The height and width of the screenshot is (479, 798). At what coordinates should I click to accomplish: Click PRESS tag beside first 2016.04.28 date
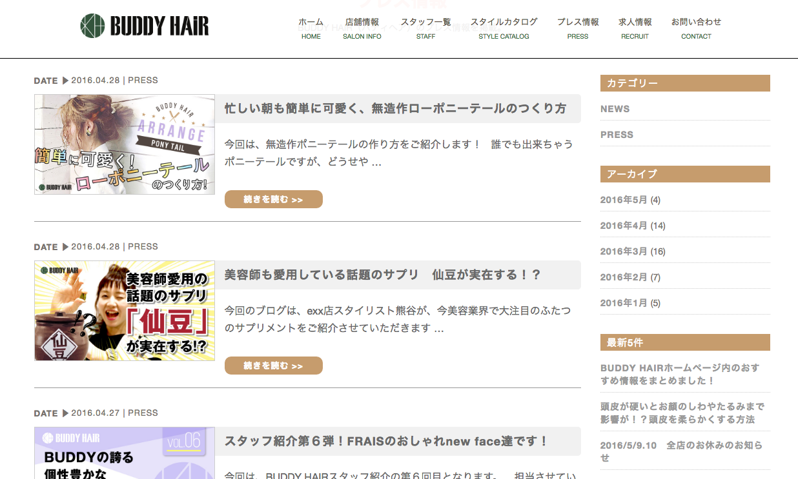[143, 81]
